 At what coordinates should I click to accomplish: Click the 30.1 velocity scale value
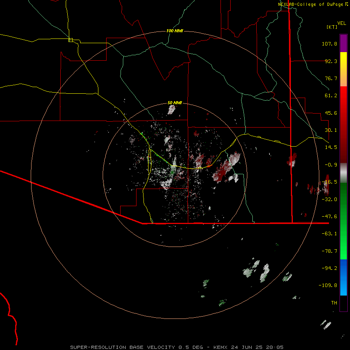pos(331,130)
